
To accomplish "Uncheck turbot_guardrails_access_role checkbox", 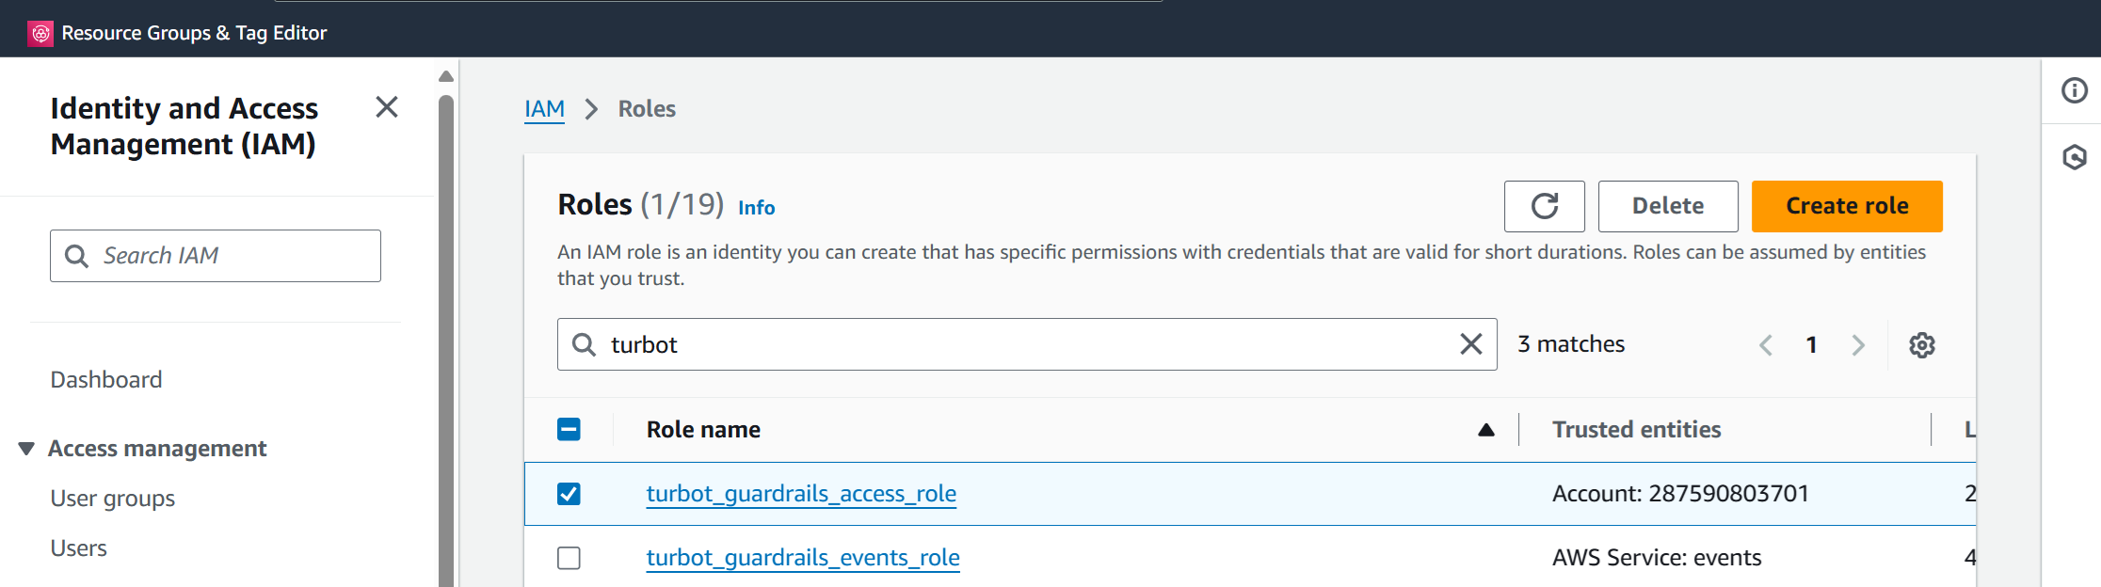I will [x=569, y=494].
